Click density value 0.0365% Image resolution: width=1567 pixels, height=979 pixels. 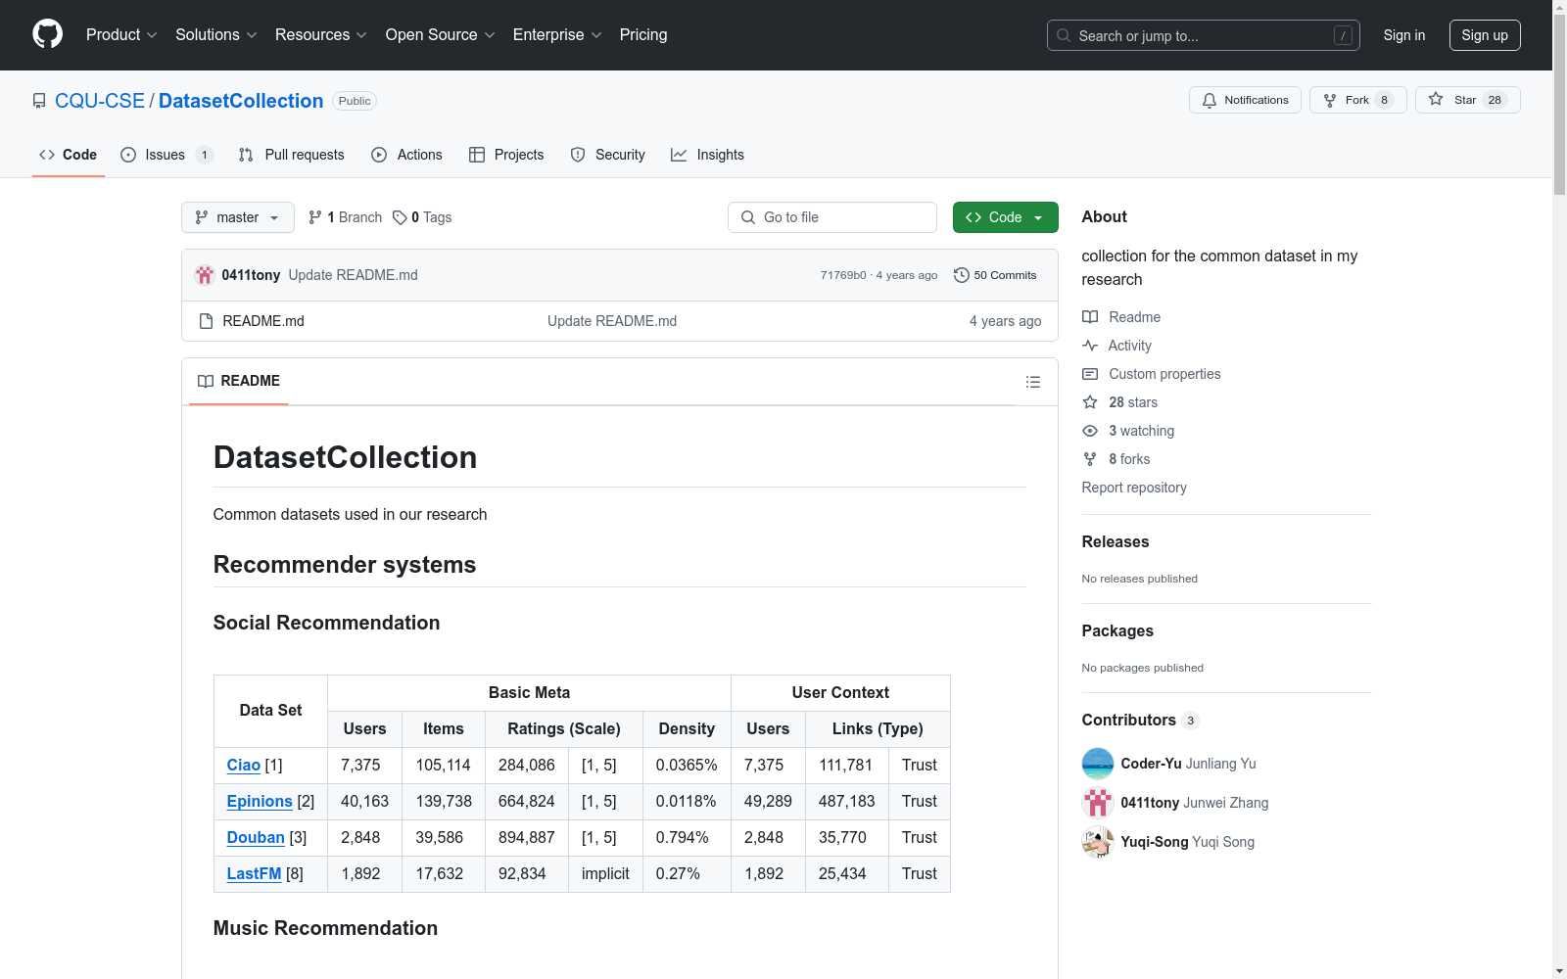coord(687,765)
